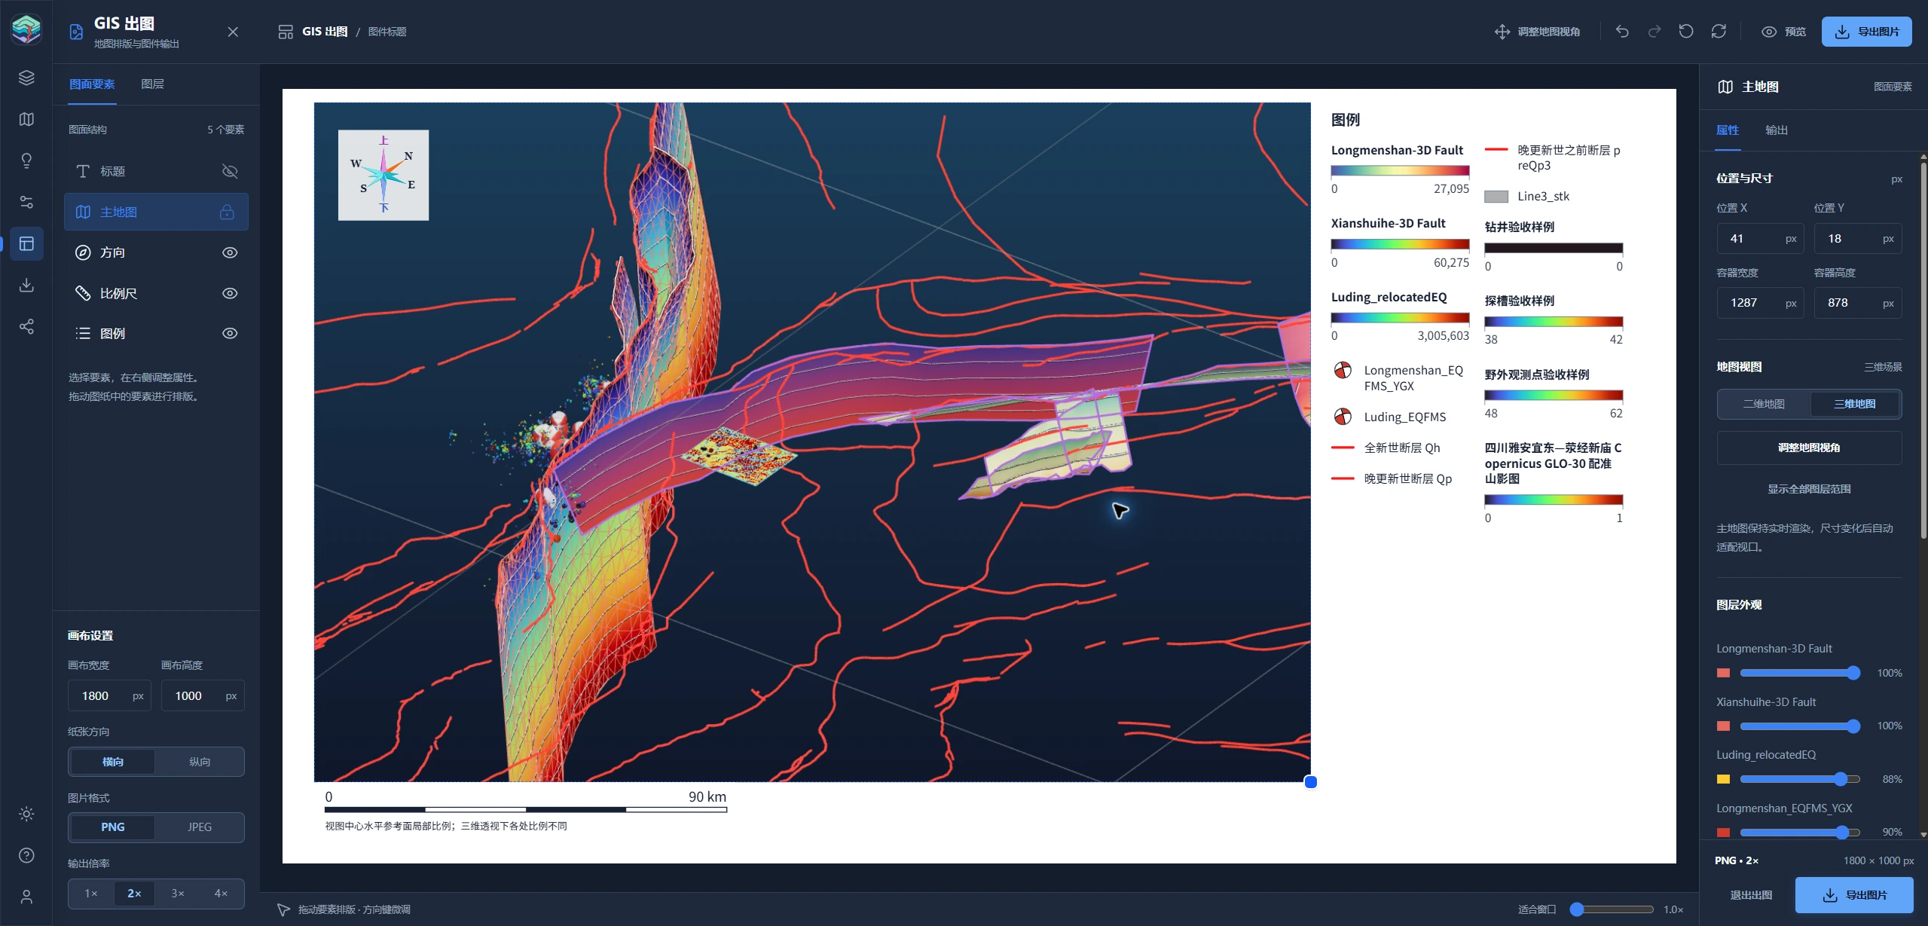Click the 画布宽度 input field

pos(109,695)
